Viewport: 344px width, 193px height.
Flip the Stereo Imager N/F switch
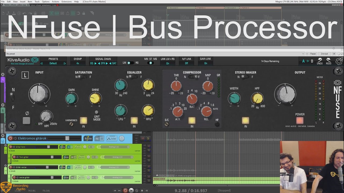(245, 77)
